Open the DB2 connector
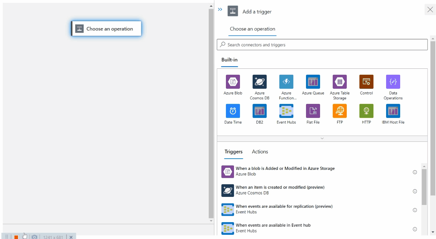The width and height of the screenshot is (436, 239). pos(259,111)
